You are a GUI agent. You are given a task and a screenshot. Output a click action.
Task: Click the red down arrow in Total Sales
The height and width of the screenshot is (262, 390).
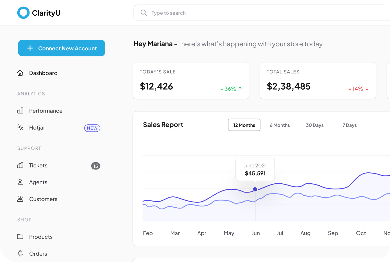coord(367,89)
